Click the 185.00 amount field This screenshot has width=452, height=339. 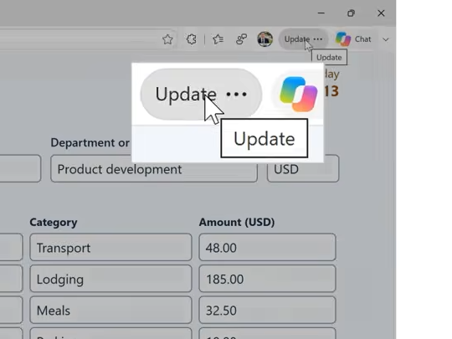coord(267,279)
